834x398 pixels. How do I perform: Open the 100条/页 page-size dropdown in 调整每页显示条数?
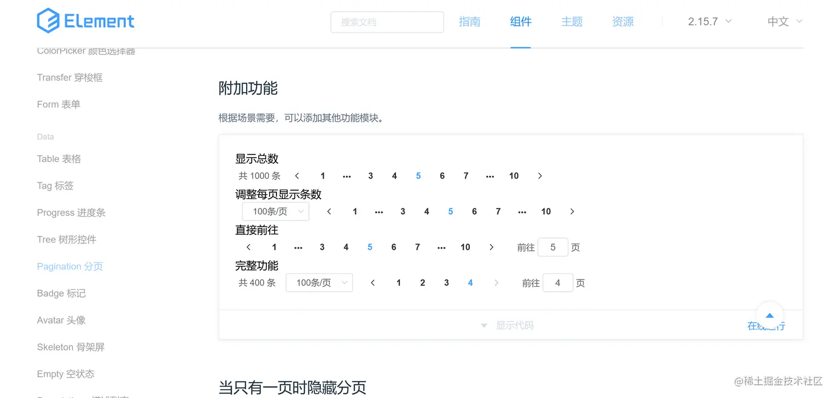point(275,211)
